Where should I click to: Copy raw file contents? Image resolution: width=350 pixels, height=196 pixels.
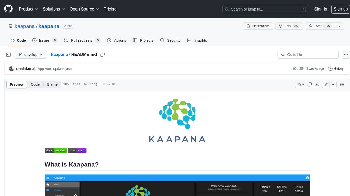(x=310, y=84)
